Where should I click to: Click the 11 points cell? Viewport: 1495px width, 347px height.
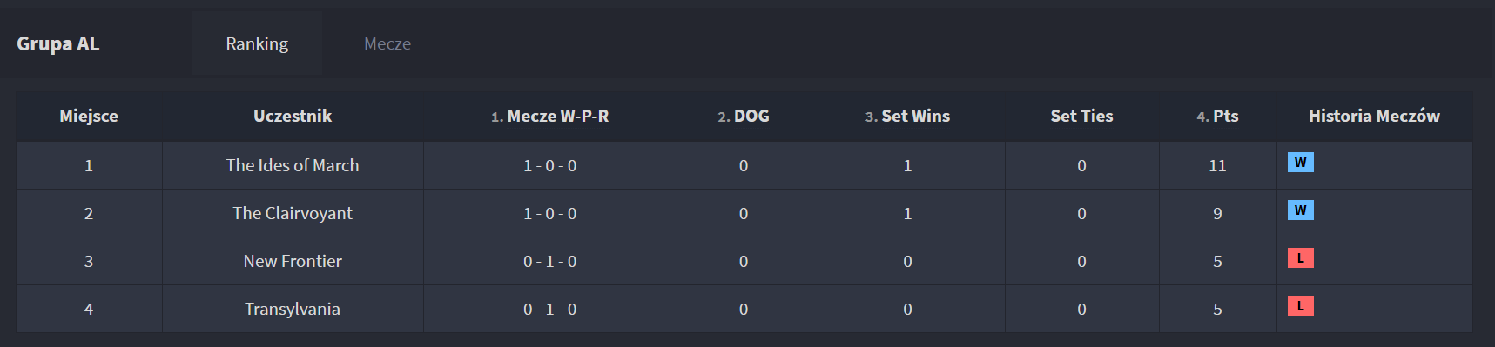point(1217,165)
